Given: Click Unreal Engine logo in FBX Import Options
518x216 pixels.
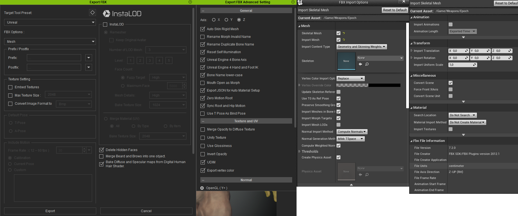Looking at the screenshot, I should [x=300, y=2].
